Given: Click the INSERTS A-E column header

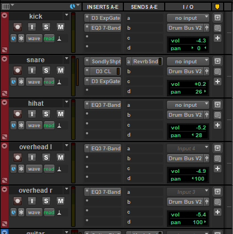Looking at the screenshot, I should (x=102, y=7).
